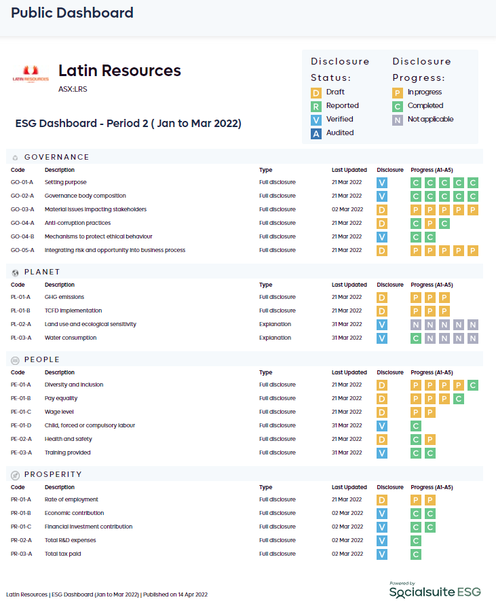The height and width of the screenshot is (604, 496).
Task: Click the Draft badge for Health and safety
Action: coord(382,440)
